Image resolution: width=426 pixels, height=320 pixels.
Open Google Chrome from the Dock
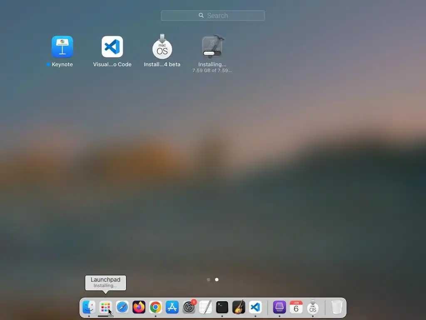pyautogui.click(x=156, y=307)
